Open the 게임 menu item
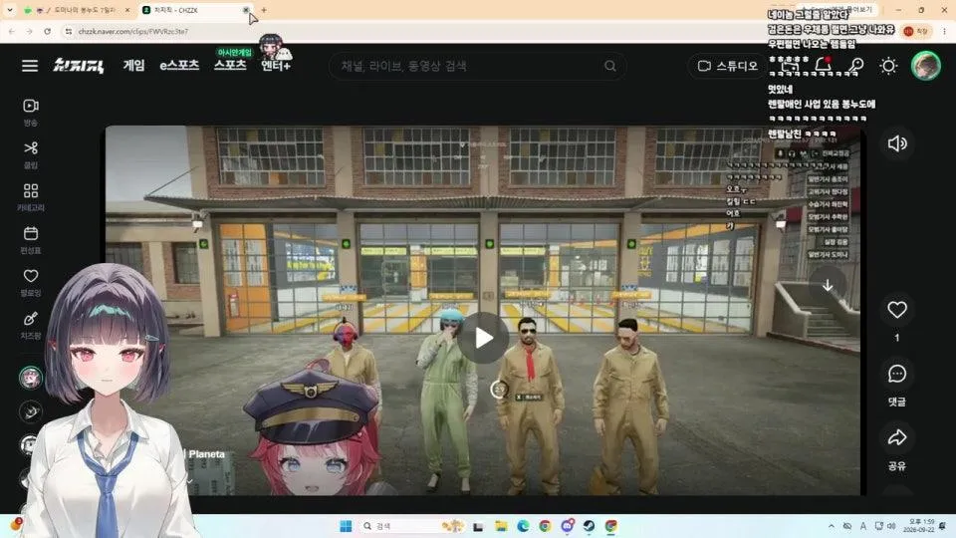The height and width of the screenshot is (538, 956). (134, 65)
